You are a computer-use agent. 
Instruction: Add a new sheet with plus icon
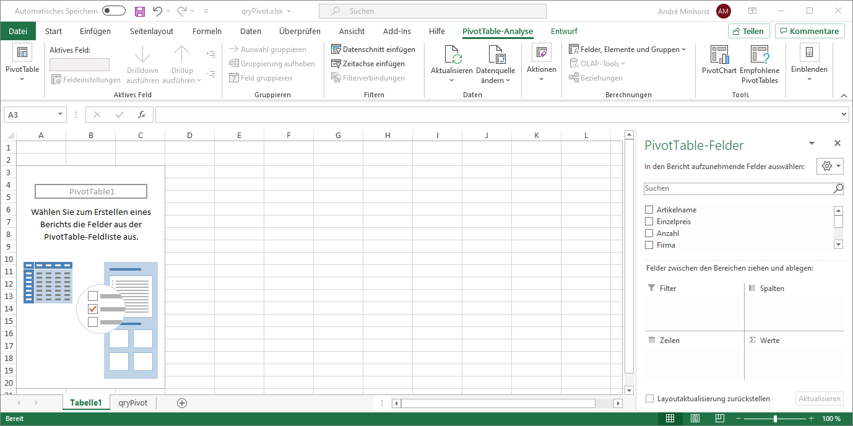click(182, 402)
